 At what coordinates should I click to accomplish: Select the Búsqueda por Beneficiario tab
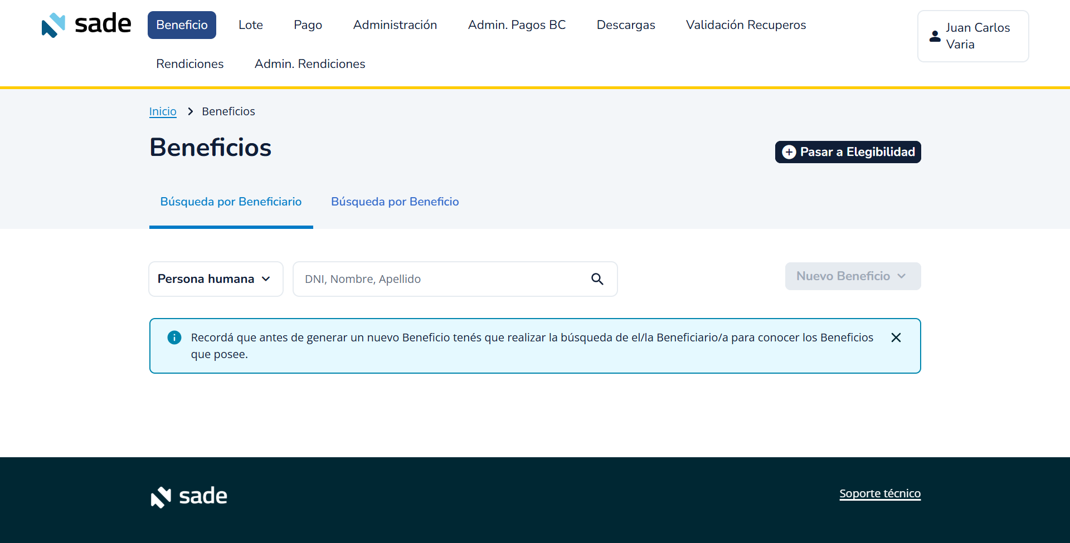click(231, 202)
